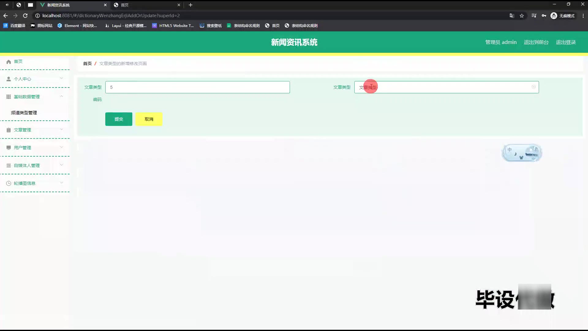Screen dimensions: 588x331
Task: Click the clipboard icon for 文章管理
Action: pyautogui.click(x=9, y=130)
